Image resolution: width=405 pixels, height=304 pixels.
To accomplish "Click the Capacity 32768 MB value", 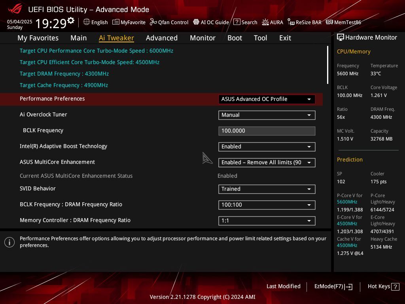I will tap(381, 139).
